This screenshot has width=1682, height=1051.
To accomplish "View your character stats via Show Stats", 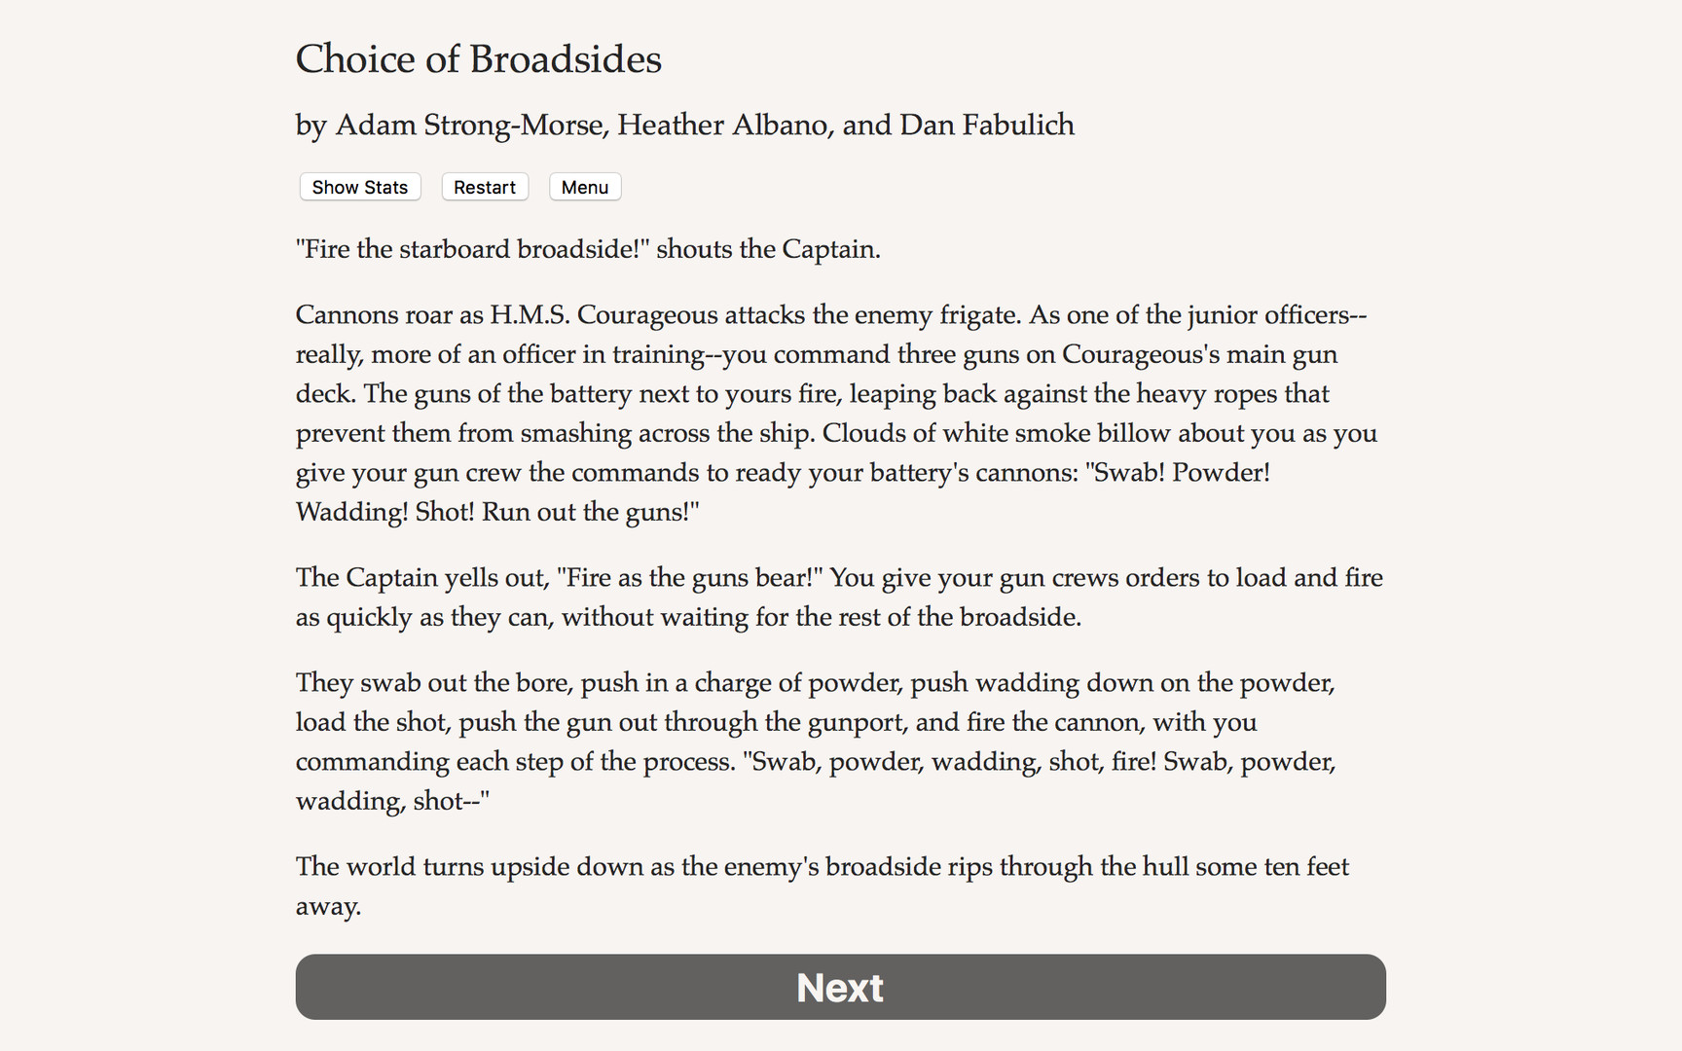I will (359, 187).
